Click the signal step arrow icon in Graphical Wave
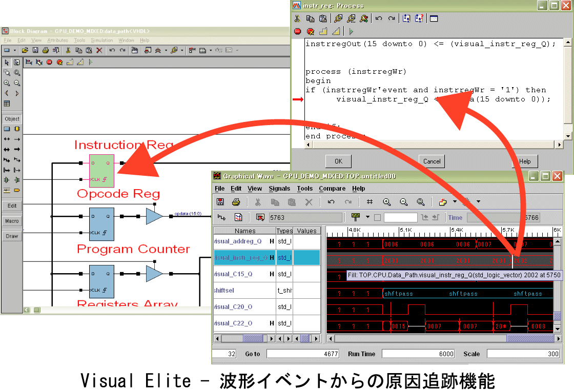 coord(221,217)
